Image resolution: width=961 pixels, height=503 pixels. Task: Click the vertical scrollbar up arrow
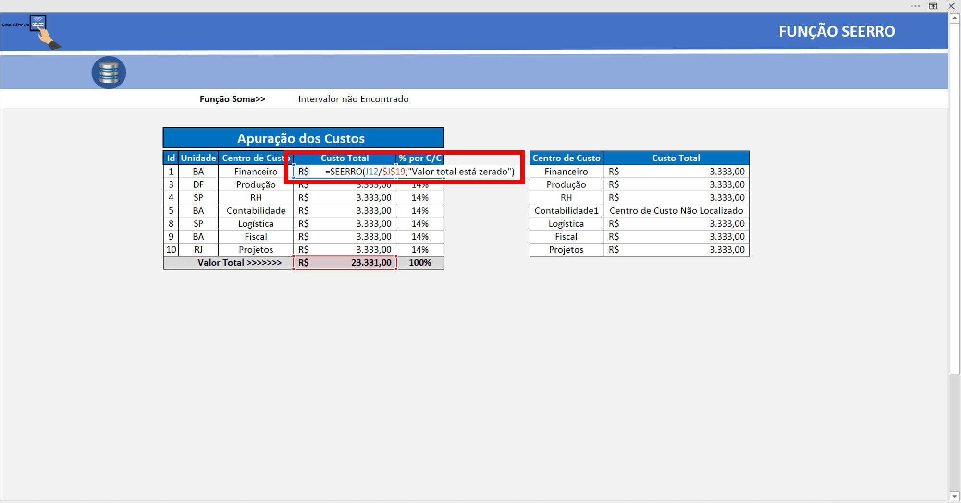(x=955, y=18)
